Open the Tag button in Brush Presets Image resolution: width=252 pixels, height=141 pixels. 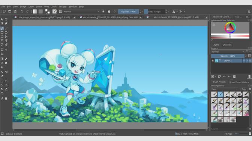243,89
